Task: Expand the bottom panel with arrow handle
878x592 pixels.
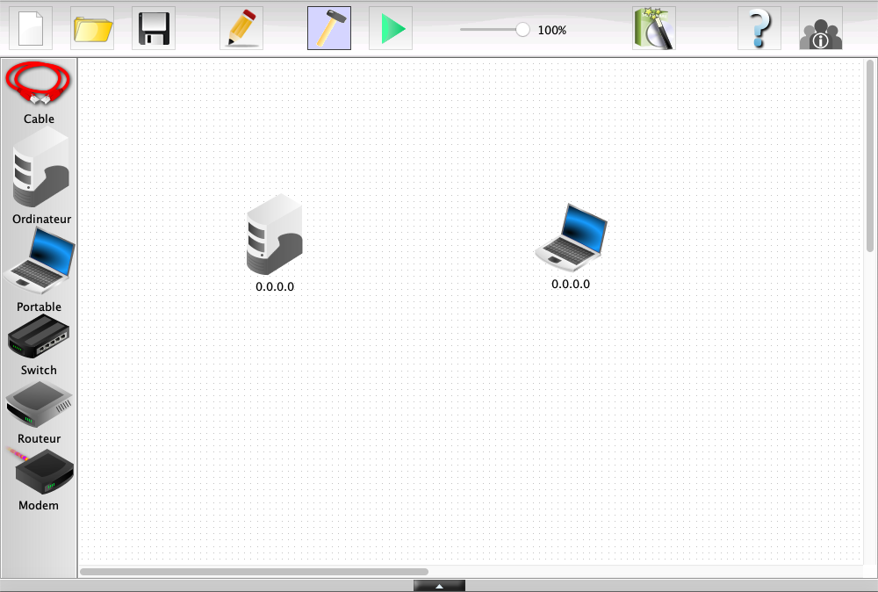Action: 439,586
